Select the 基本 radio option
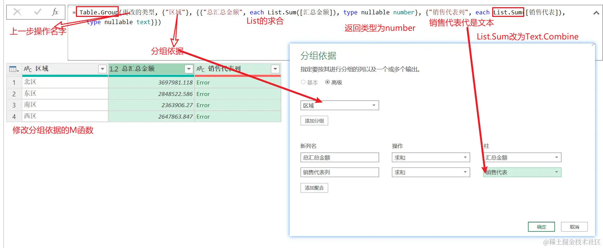 pyautogui.click(x=303, y=82)
